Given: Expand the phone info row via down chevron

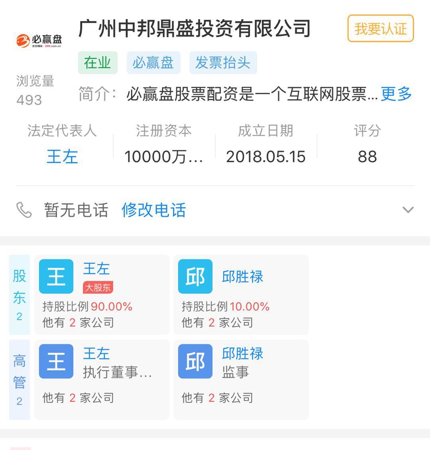Looking at the screenshot, I should 407,209.
